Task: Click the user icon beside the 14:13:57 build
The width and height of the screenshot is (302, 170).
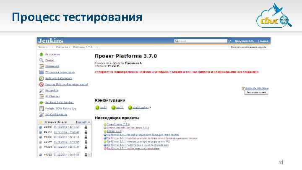Action: (x=86, y=127)
